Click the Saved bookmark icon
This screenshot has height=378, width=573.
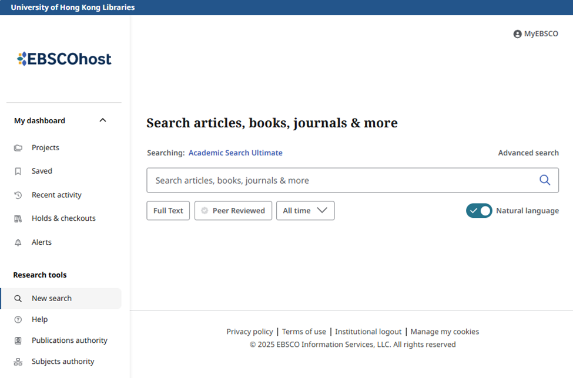(18, 171)
